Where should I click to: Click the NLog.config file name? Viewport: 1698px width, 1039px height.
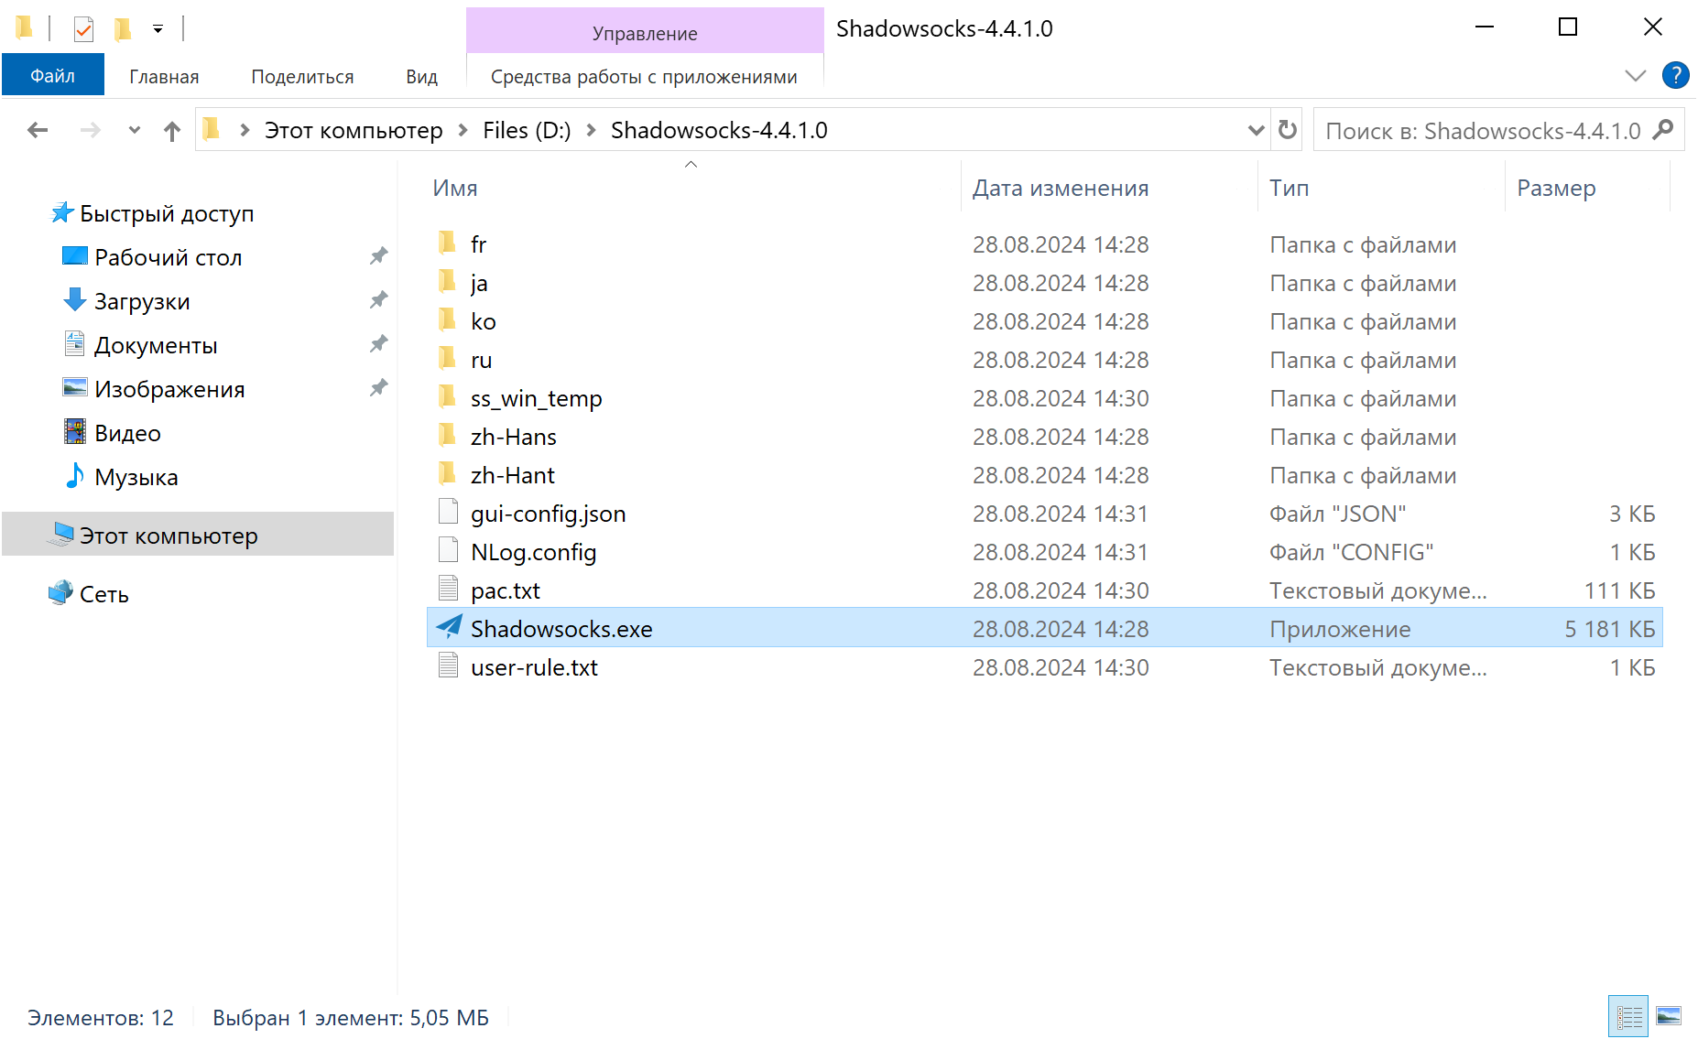coord(533,551)
